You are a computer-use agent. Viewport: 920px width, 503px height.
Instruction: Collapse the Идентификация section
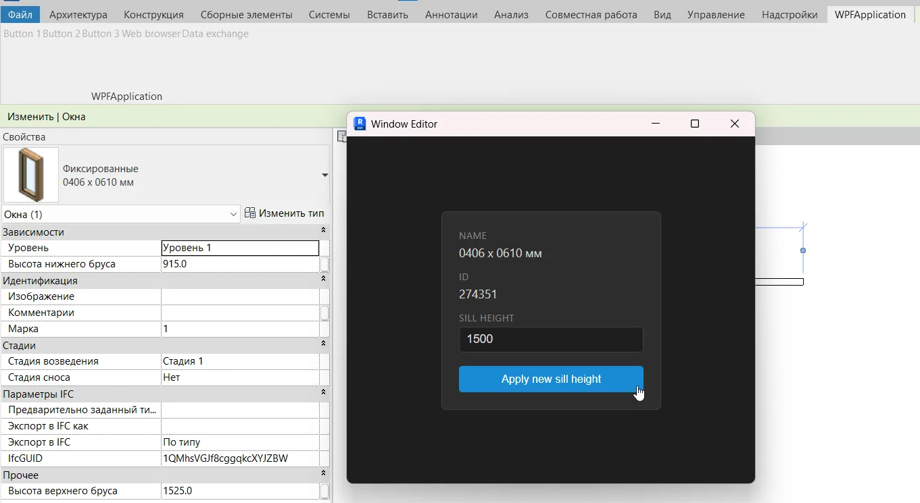pyautogui.click(x=323, y=280)
